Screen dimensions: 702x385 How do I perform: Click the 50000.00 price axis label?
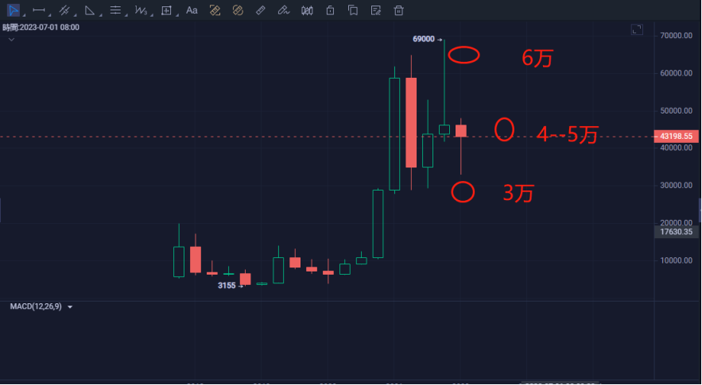coord(676,110)
